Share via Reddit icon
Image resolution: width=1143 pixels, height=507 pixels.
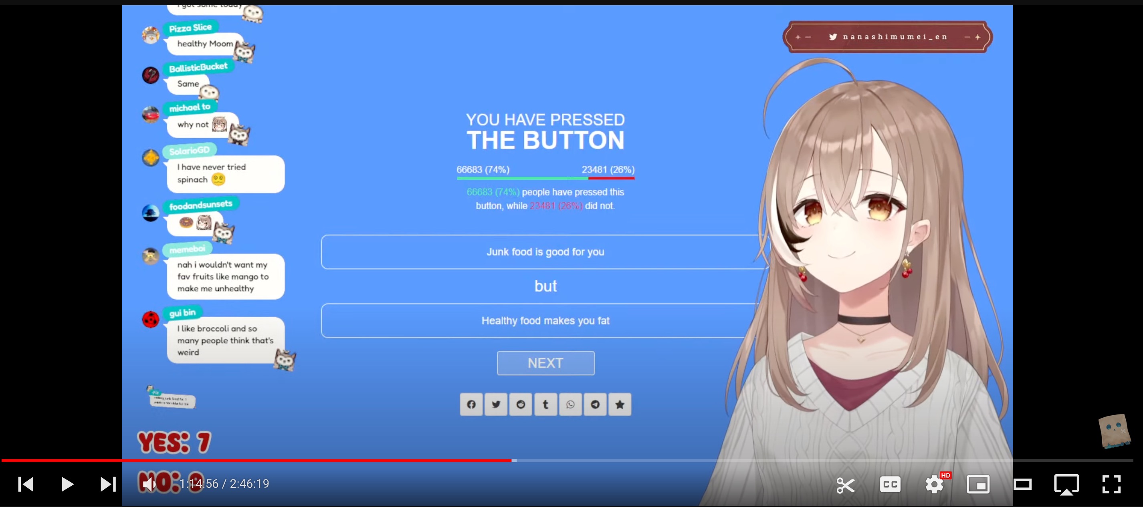coord(521,404)
